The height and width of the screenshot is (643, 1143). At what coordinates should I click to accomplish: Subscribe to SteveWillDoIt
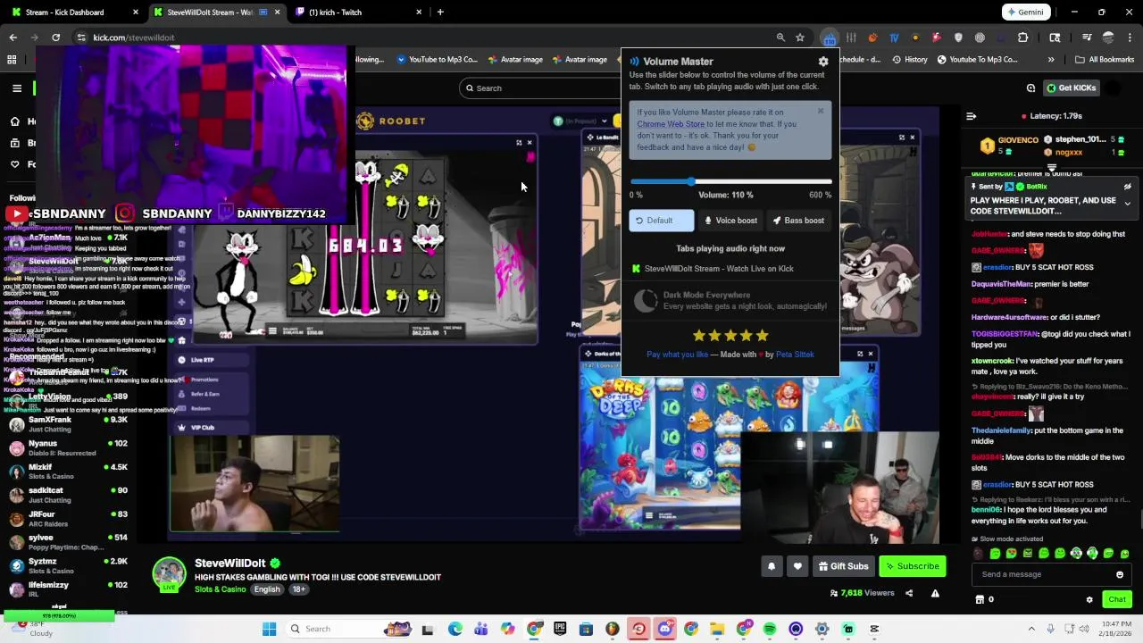(x=912, y=566)
